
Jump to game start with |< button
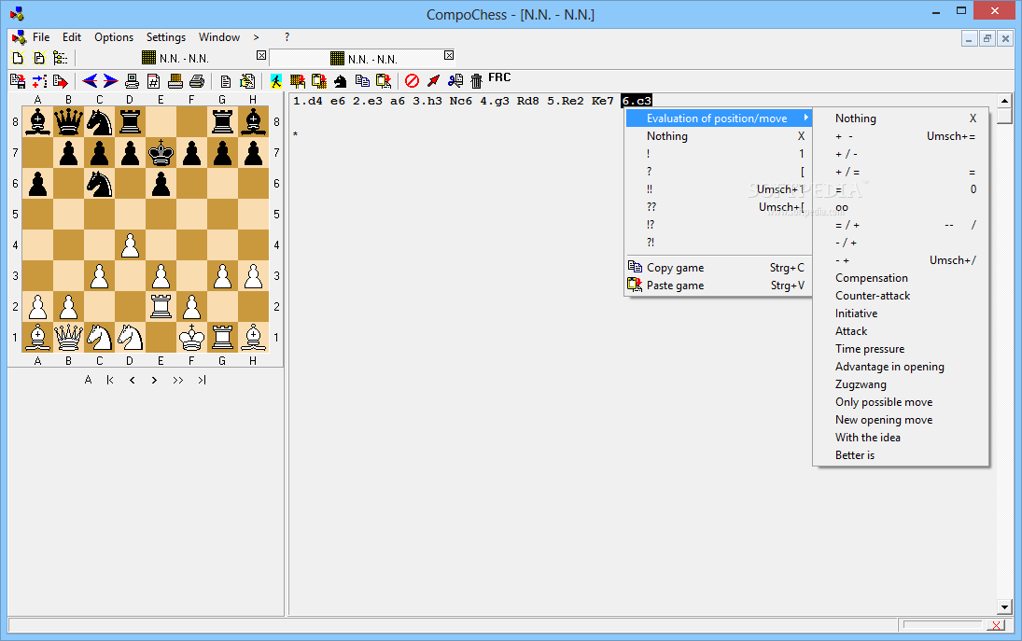(x=110, y=380)
